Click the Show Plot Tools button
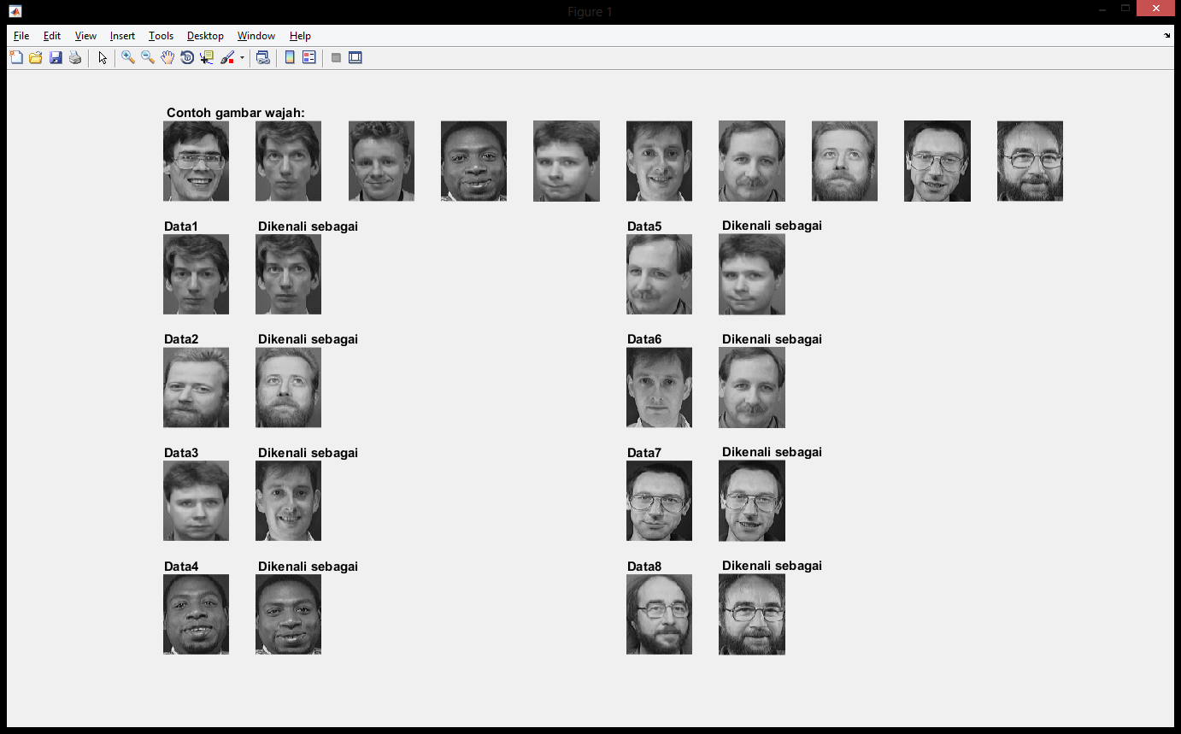1181x734 pixels. 355,58
